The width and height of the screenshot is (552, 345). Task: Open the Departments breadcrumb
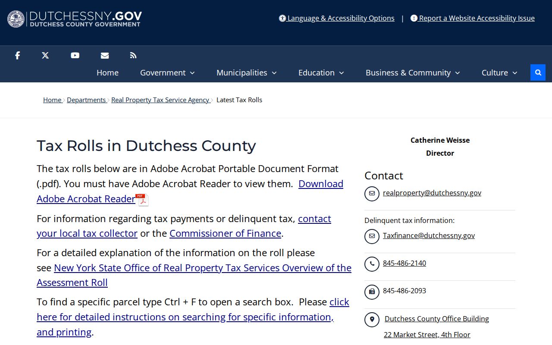[x=86, y=100]
